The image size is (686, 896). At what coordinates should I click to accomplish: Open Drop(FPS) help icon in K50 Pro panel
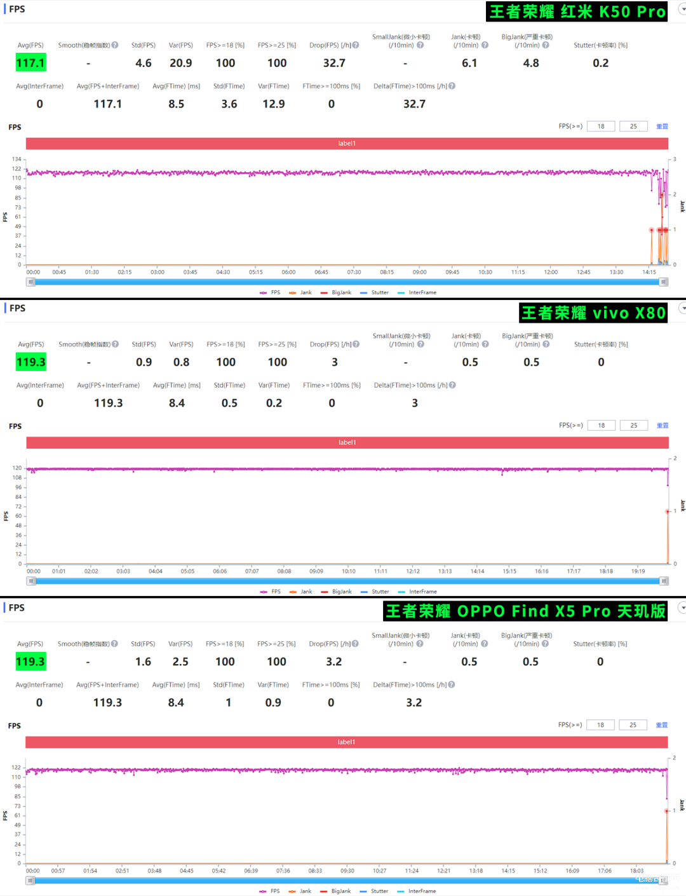[x=356, y=45]
